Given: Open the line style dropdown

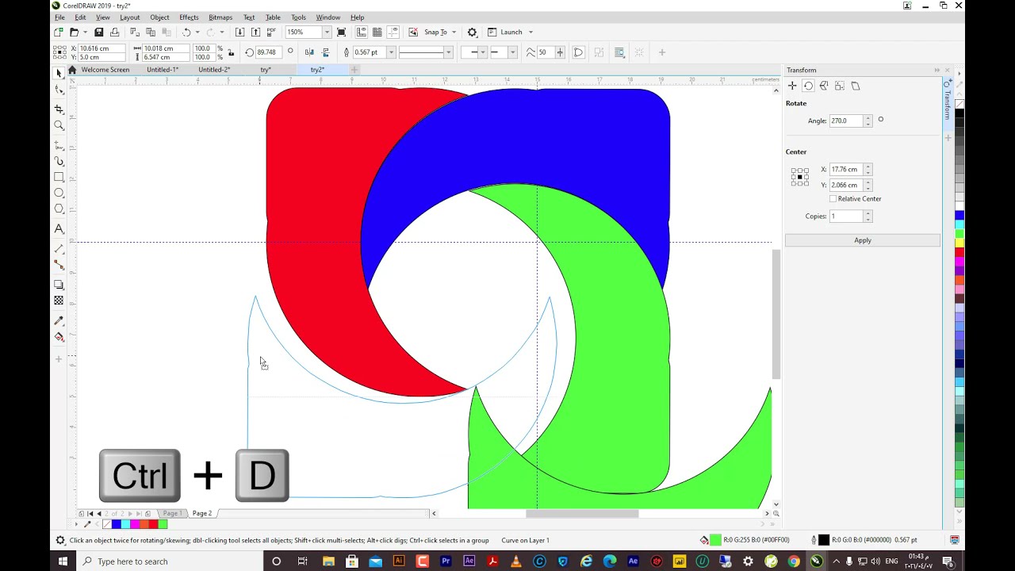Looking at the screenshot, I should (448, 52).
